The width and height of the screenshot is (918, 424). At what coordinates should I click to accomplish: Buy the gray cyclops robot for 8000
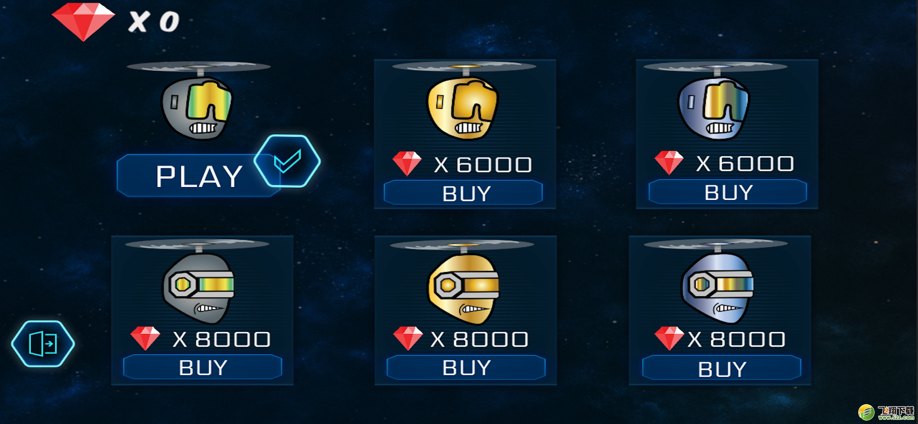coord(203,367)
